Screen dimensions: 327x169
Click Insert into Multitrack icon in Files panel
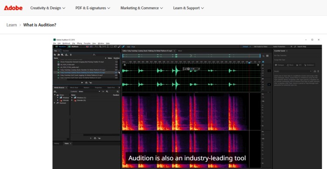pos(66,54)
